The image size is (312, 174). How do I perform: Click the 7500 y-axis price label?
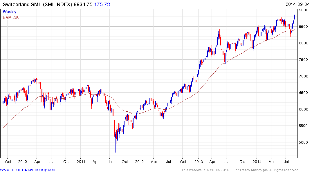[304, 59]
